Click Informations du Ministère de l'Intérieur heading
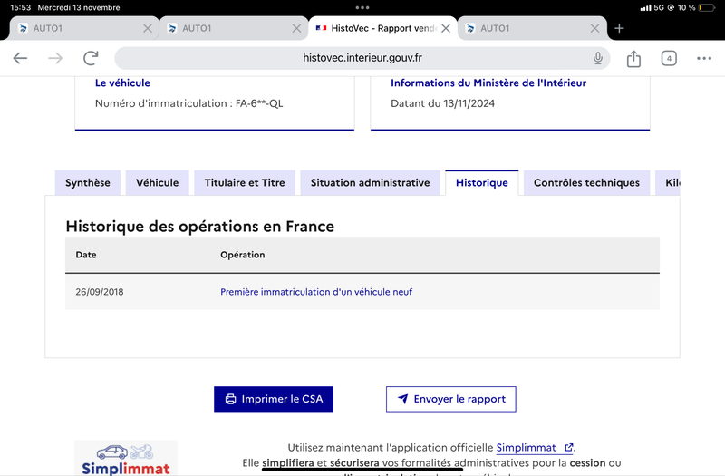Screen dimensions: 725x476 click(x=488, y=83)
